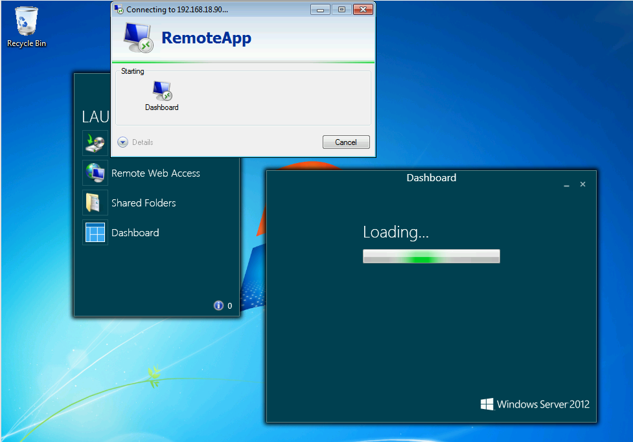Click the backup disc icon in Launchpad

coord(95,143)
